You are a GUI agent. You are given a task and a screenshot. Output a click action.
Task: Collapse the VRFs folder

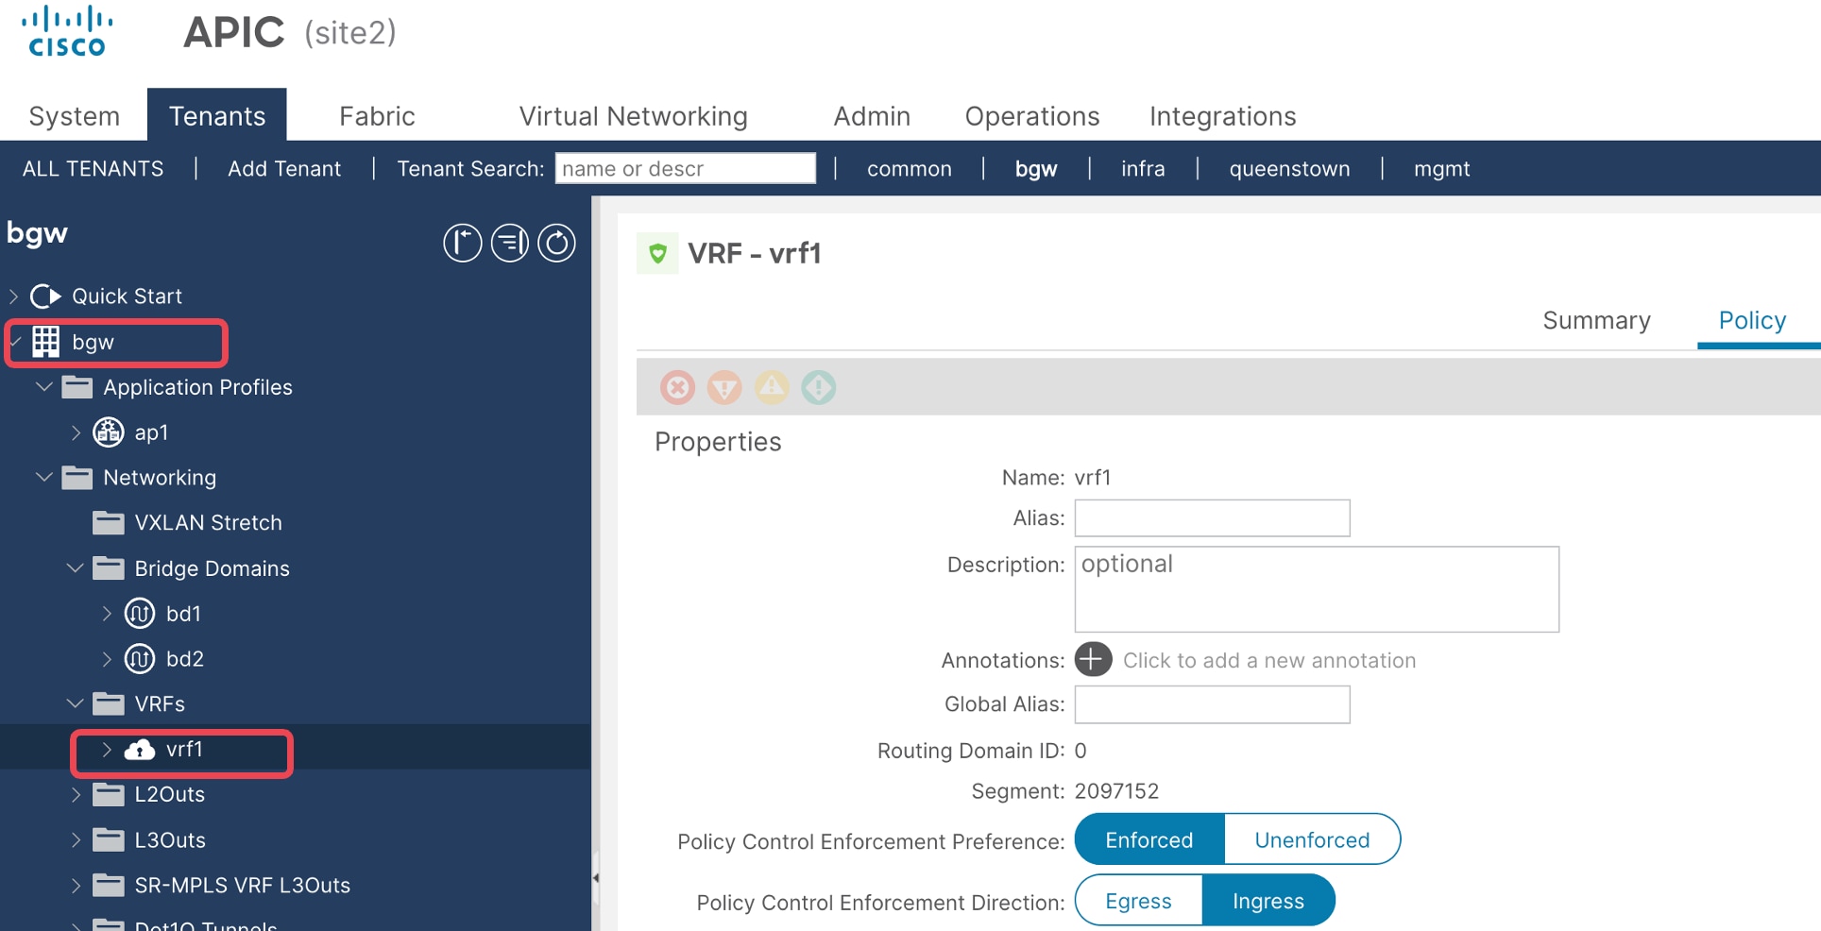(75, 704)
